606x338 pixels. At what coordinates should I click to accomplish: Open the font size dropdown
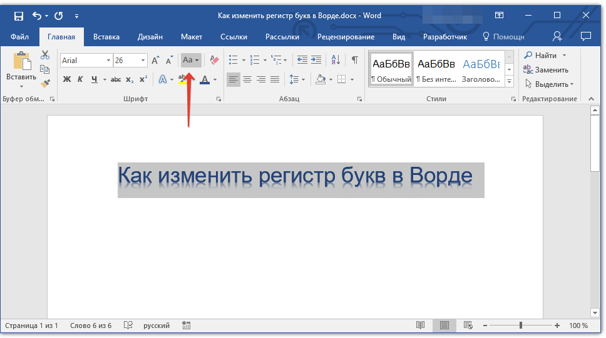coord(143,61)
